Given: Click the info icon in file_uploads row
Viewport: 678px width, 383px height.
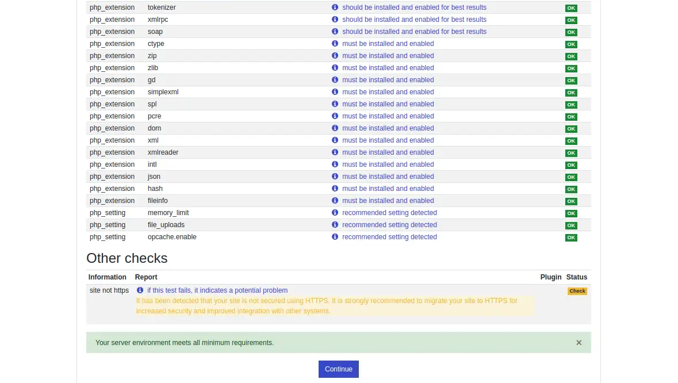Looking at the screenshot, I should pos(335,225).
